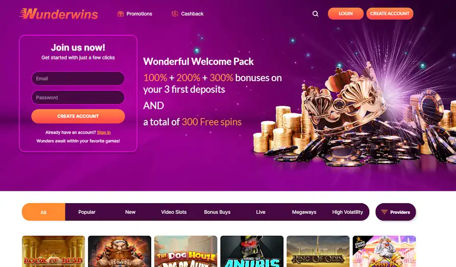Switch to the Live games tab
Image resolution: width=456 pixels, height=267 pixels.
260,212
